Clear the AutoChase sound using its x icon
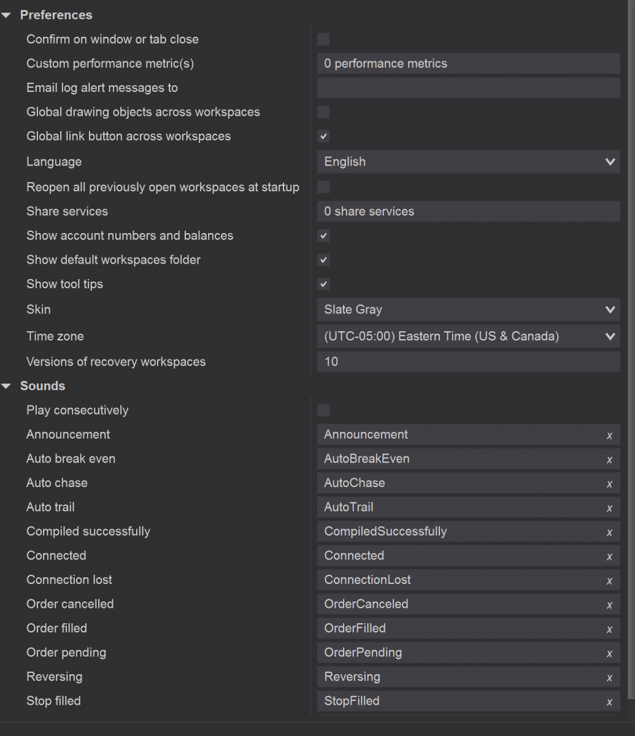Screen dimensions: 635x736 609,484
